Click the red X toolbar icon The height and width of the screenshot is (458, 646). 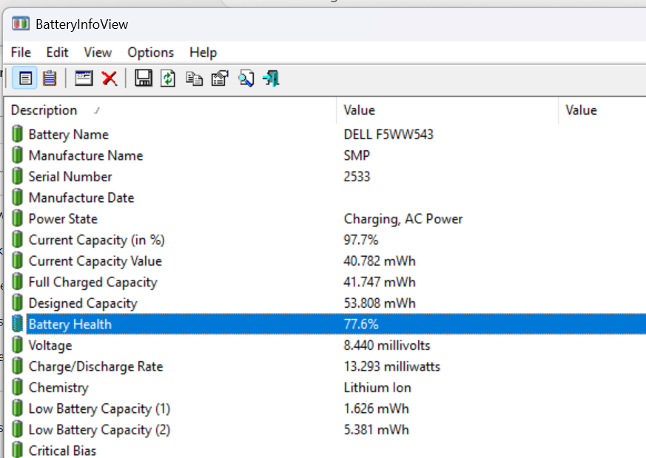click(110, 78)
